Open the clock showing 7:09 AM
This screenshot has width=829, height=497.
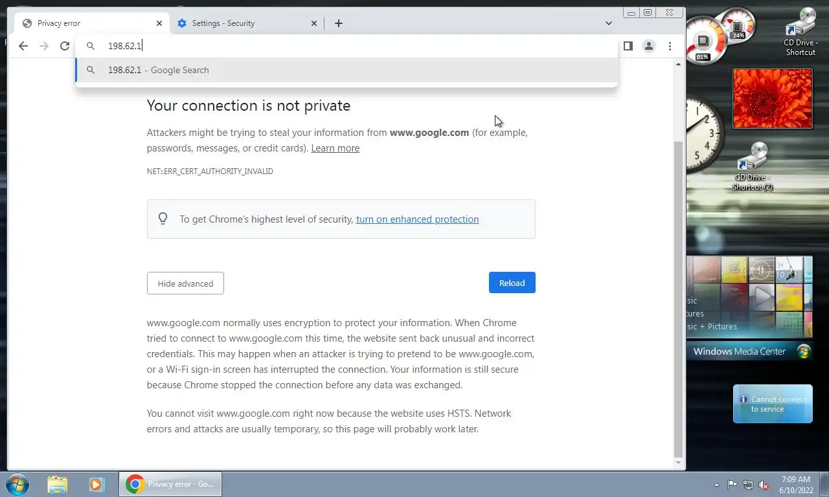(795, 484)
